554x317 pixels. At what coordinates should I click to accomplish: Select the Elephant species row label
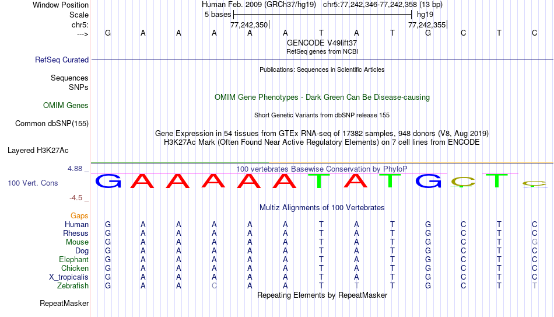[x=73, y=259]
